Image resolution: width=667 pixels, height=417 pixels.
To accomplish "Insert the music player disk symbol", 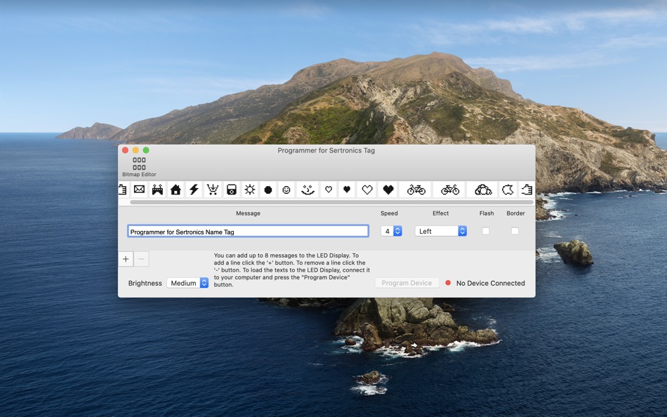I will click(x=232, y=190).
